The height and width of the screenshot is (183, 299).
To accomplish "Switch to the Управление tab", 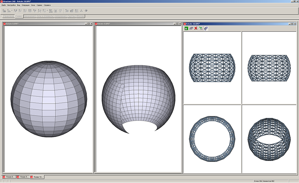I will [x=8, y=16].
